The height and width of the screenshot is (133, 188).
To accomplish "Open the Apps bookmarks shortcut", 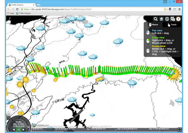I will pos(11,13).
